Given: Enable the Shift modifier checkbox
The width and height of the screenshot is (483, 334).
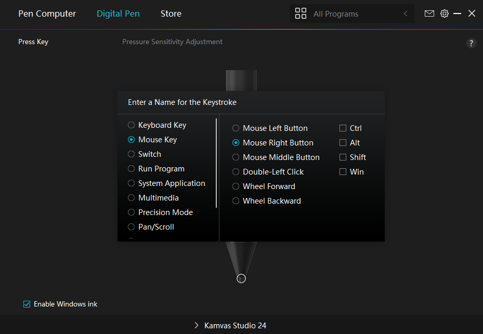Looking at the screenshot, I should pos(343,157).
